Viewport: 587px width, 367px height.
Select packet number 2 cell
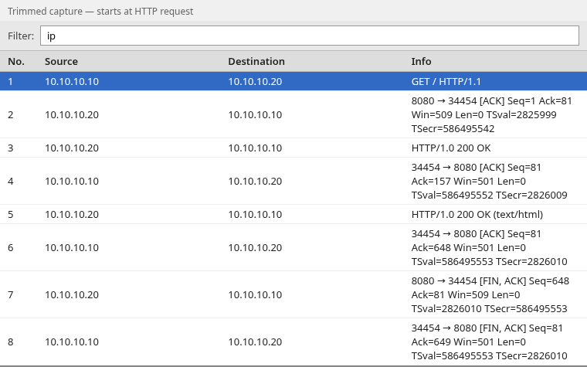click(11, 114)
